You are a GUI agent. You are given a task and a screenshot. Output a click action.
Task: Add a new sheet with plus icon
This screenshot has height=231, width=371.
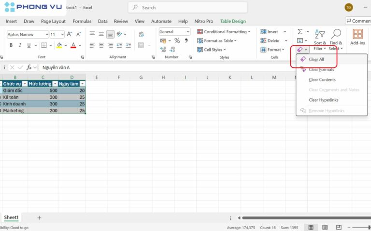(39, 218)
